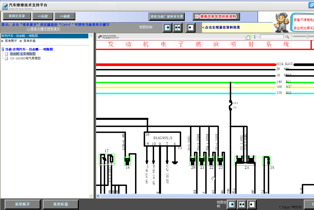This screenshot has width=314, height=210.
Task: Click the bottom view control collapse-left icon
Action: click(x=252, y=204)
